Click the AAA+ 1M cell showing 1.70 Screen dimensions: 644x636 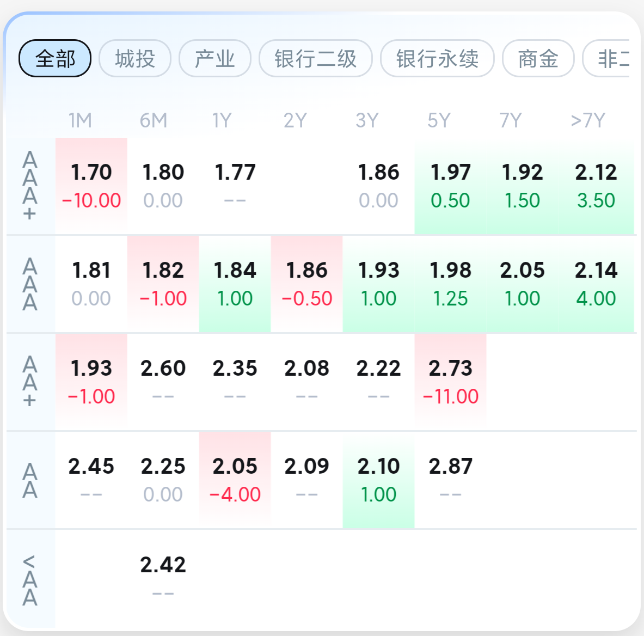(x=91, y=185)
